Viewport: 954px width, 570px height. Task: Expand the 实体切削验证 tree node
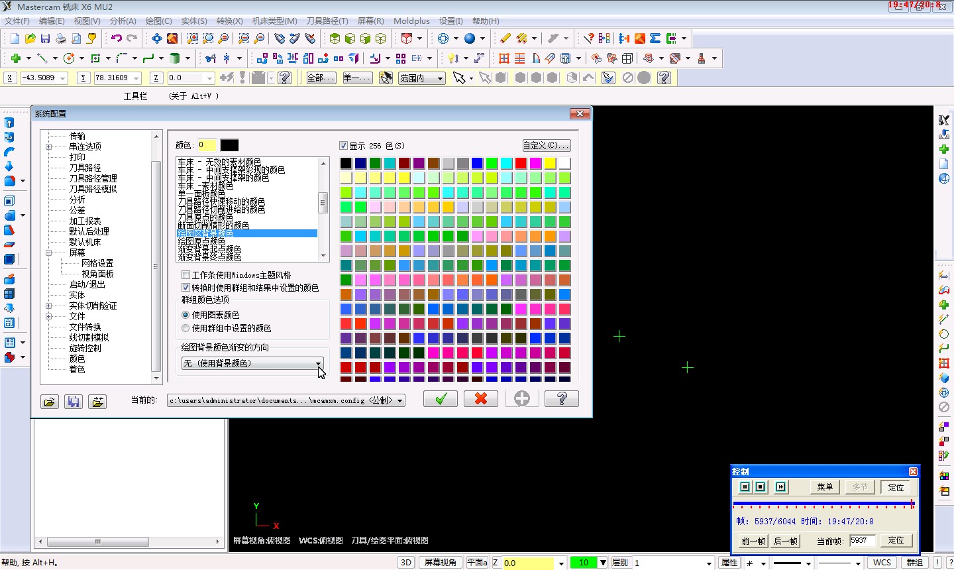[48, 306]
